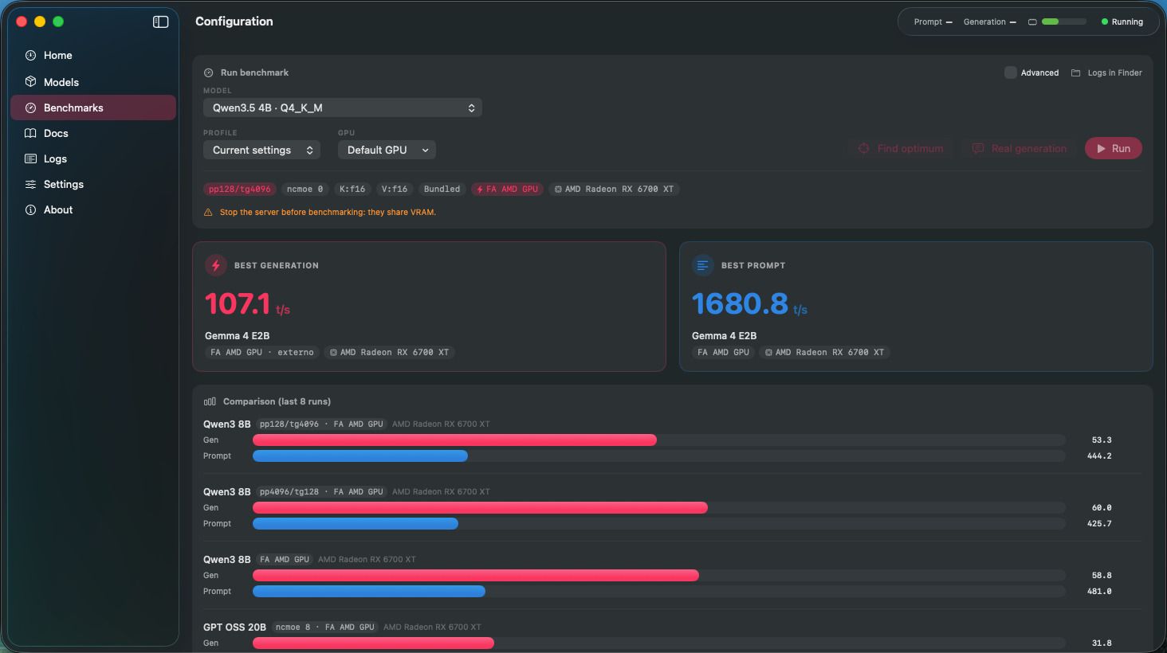Click the Comparison bar chart icon

pos(210,401)
